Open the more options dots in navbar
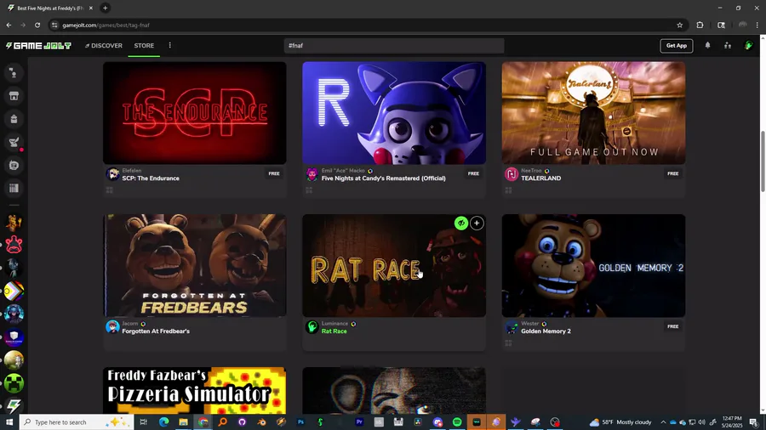Screen dimensions: 766x430 pyautogui.click(x=170, y=45)
